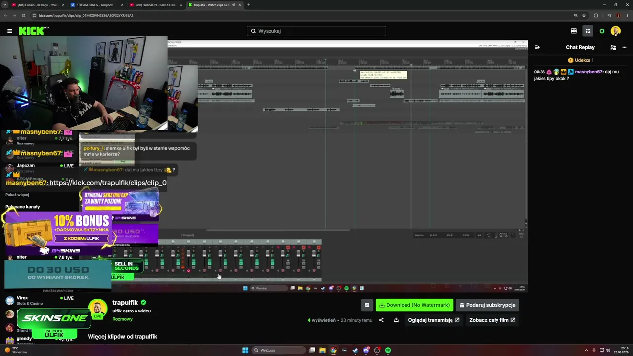Click the masnyben67 username in chat replay

[x=588, y=72]
